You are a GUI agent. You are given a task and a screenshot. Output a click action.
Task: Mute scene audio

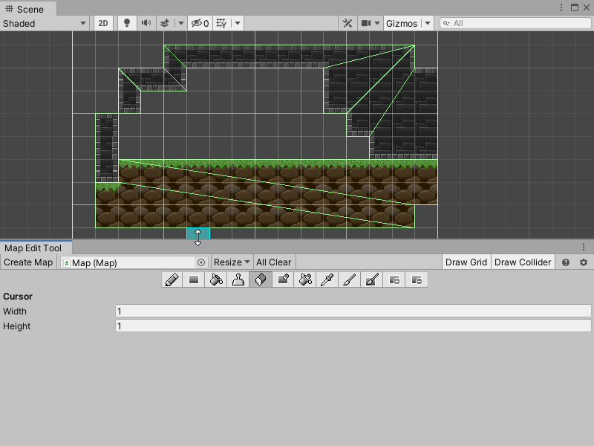click(x=146, y=23)
